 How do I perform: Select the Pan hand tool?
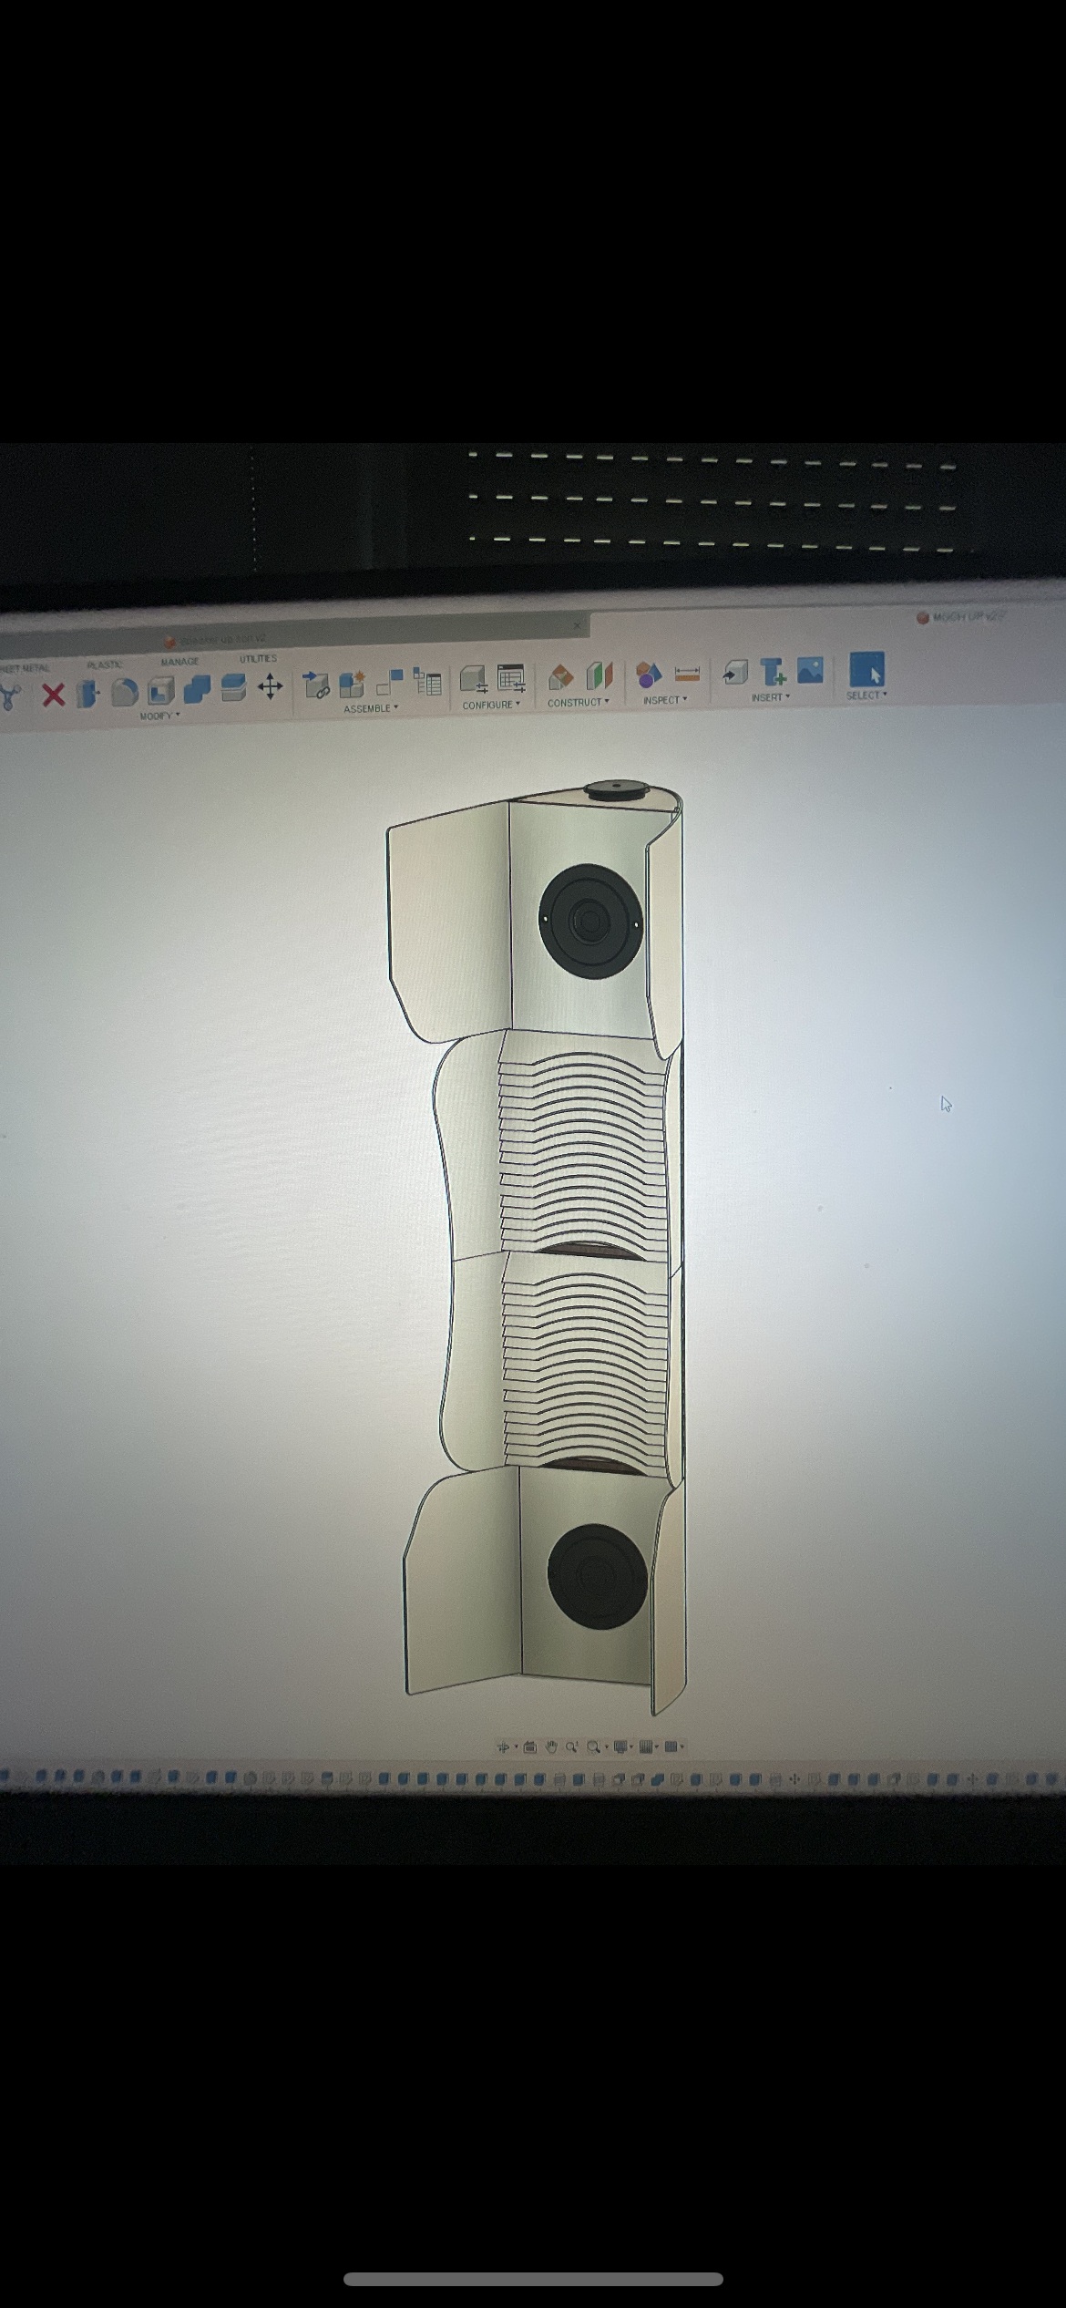(x=551, y=1747)
